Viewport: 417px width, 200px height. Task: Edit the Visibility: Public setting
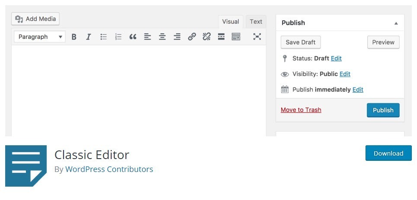[x=345, y=74]
